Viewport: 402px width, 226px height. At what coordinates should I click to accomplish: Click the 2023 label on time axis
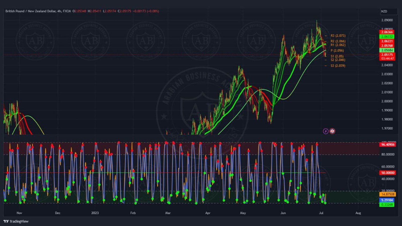point(95,213)
